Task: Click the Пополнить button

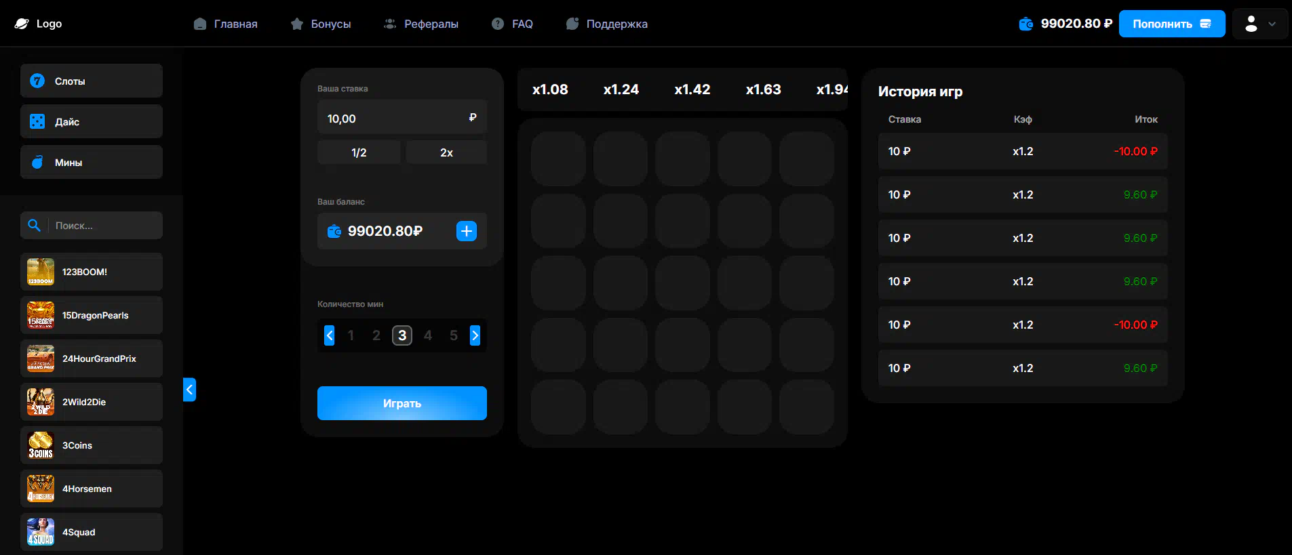Action: 1171,24
